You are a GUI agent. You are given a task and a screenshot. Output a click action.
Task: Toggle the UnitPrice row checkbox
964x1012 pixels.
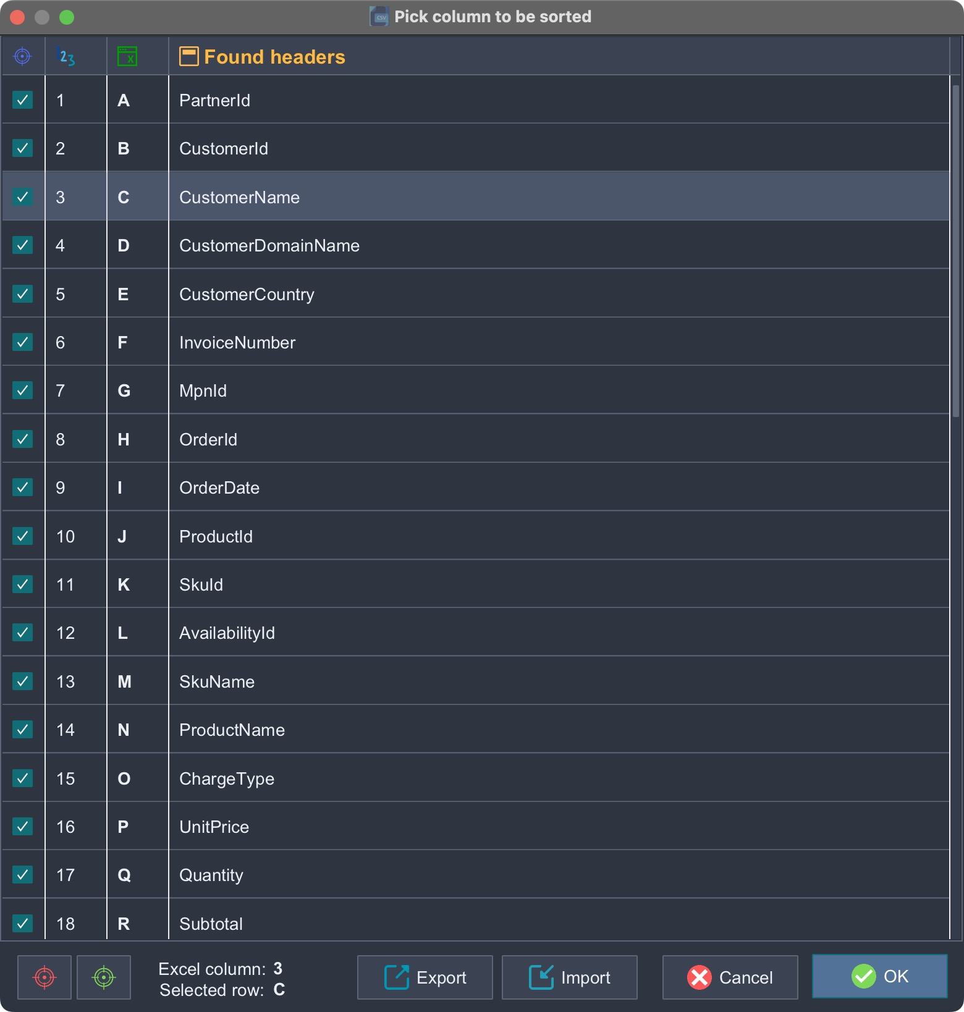point(22,827)
